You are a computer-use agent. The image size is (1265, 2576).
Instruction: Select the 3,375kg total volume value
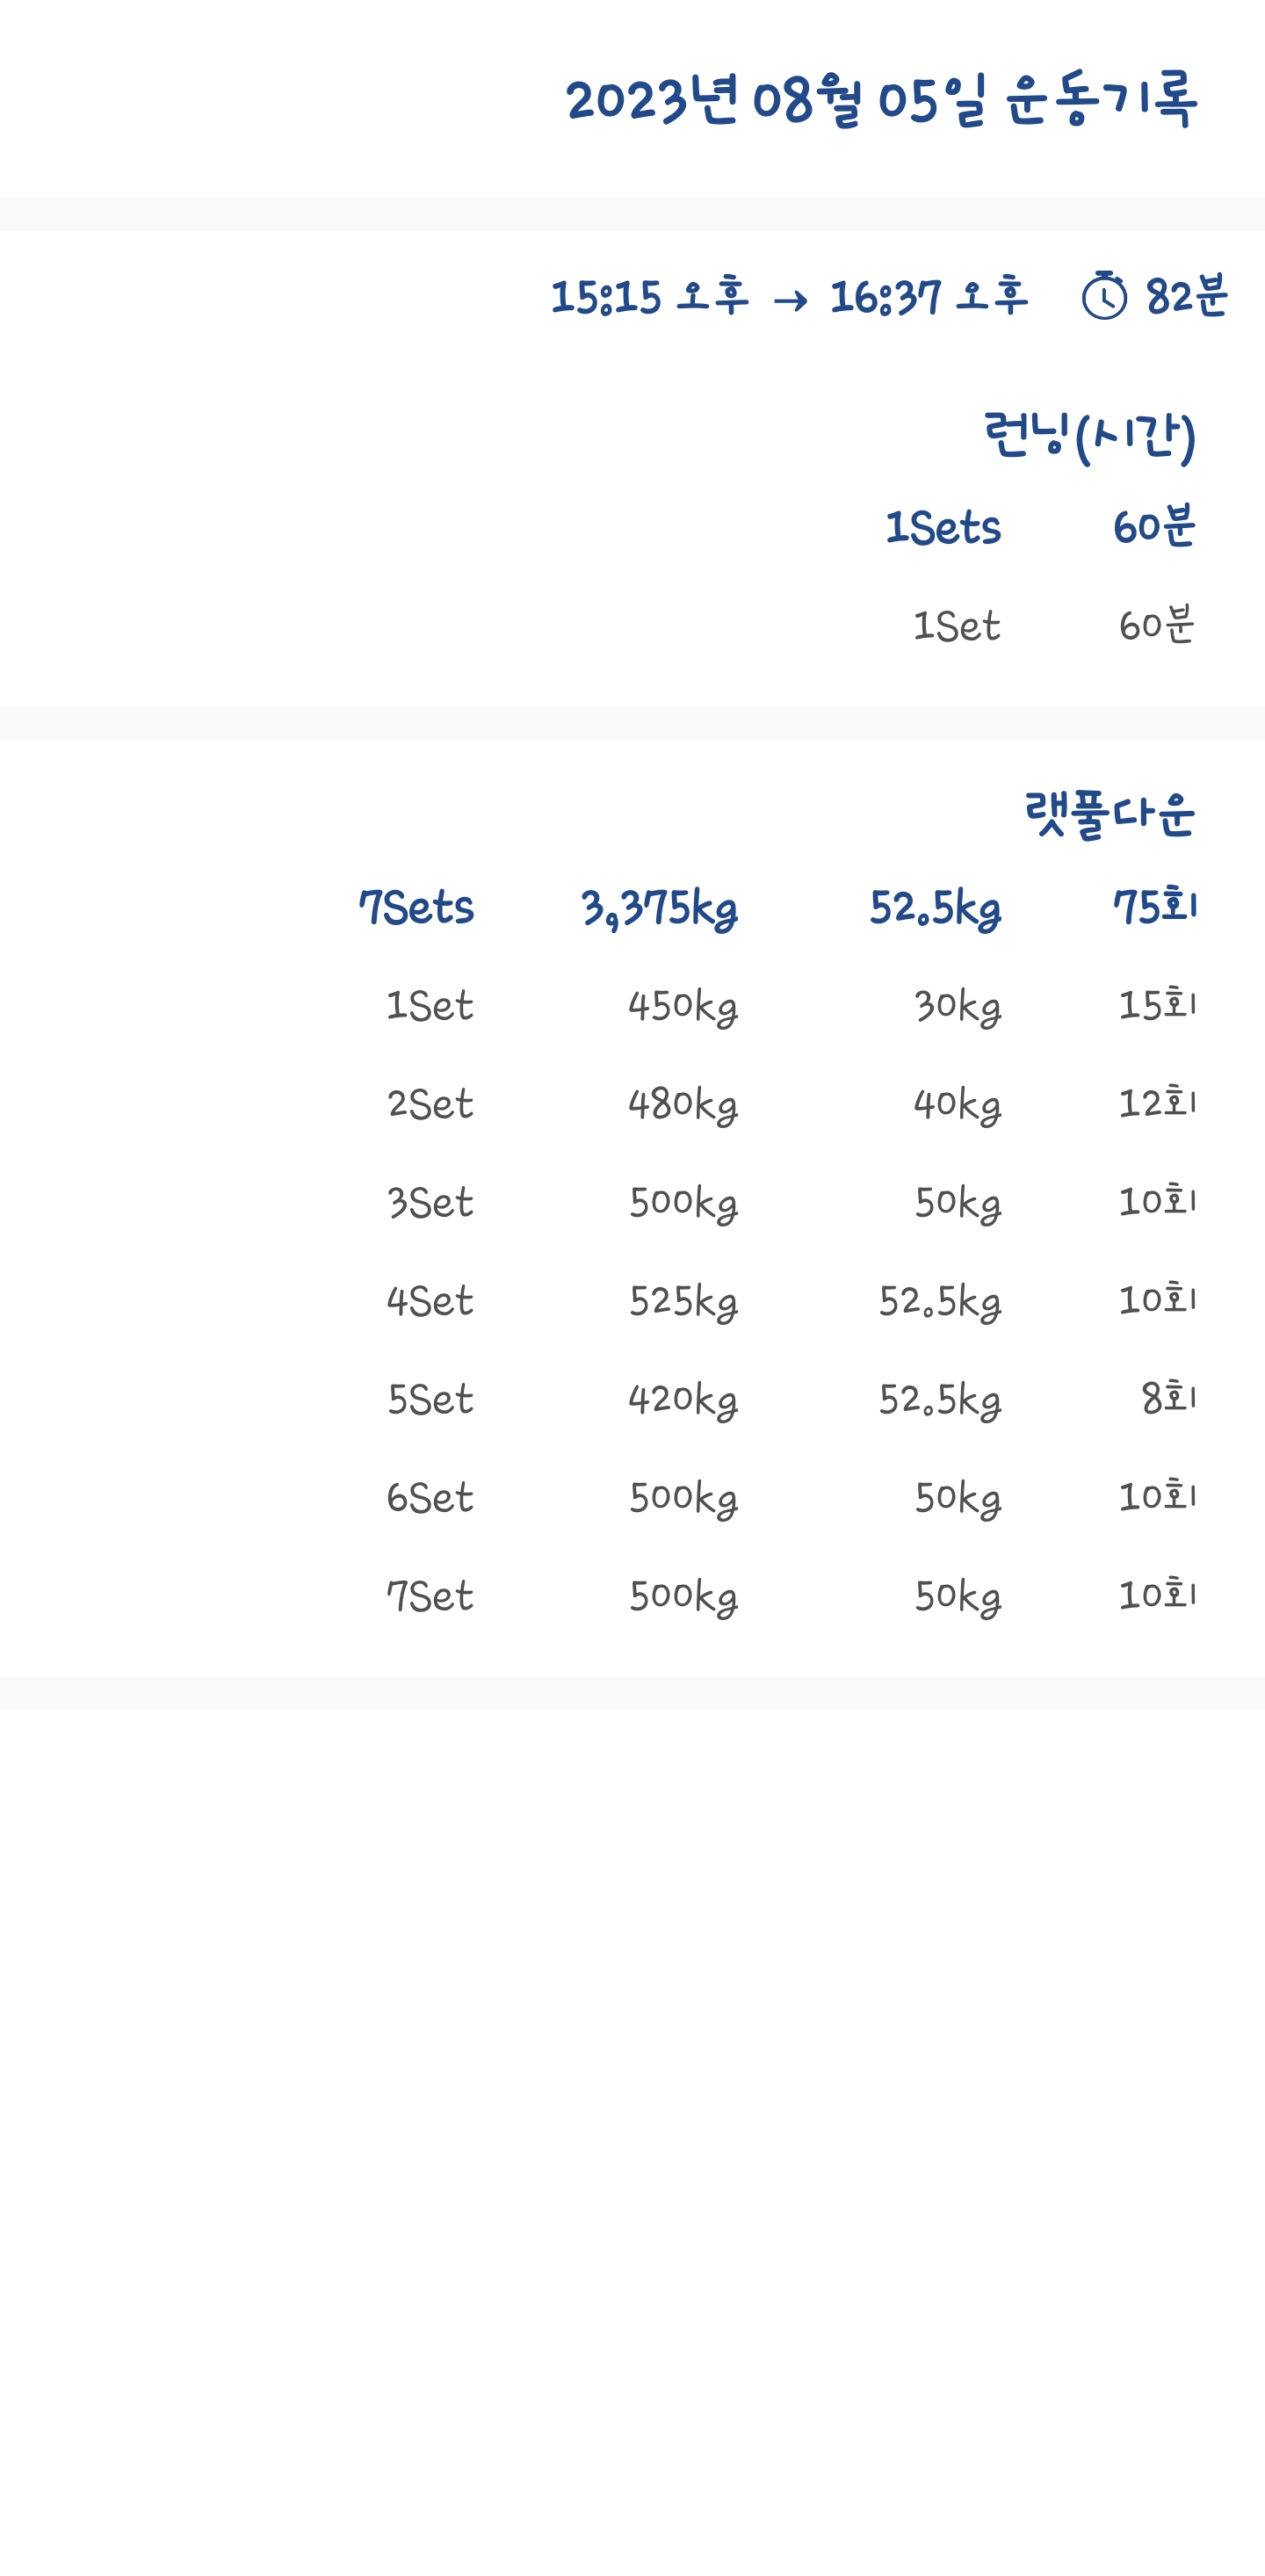660,908
